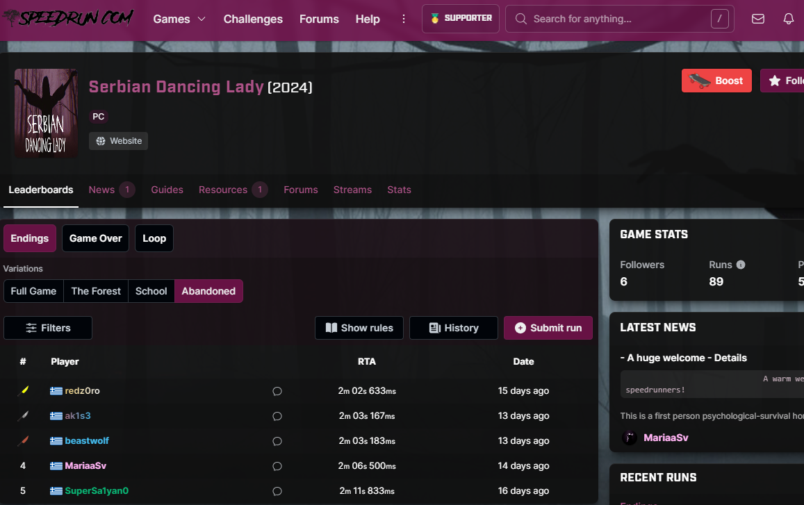This screenshot has width=804, height=505.
Task: Open comment bubble on MariaaSv's run
Action: click(277, 466)
